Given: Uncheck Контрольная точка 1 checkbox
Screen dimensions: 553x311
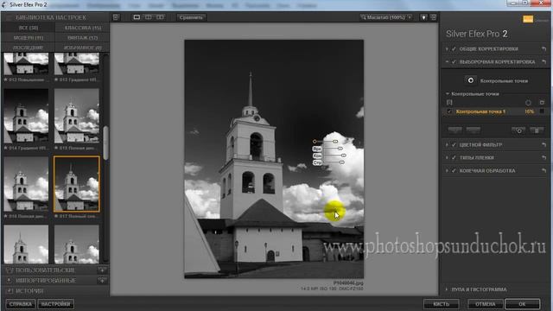Looking at the screenshot, I should click(x=449, y=111).
